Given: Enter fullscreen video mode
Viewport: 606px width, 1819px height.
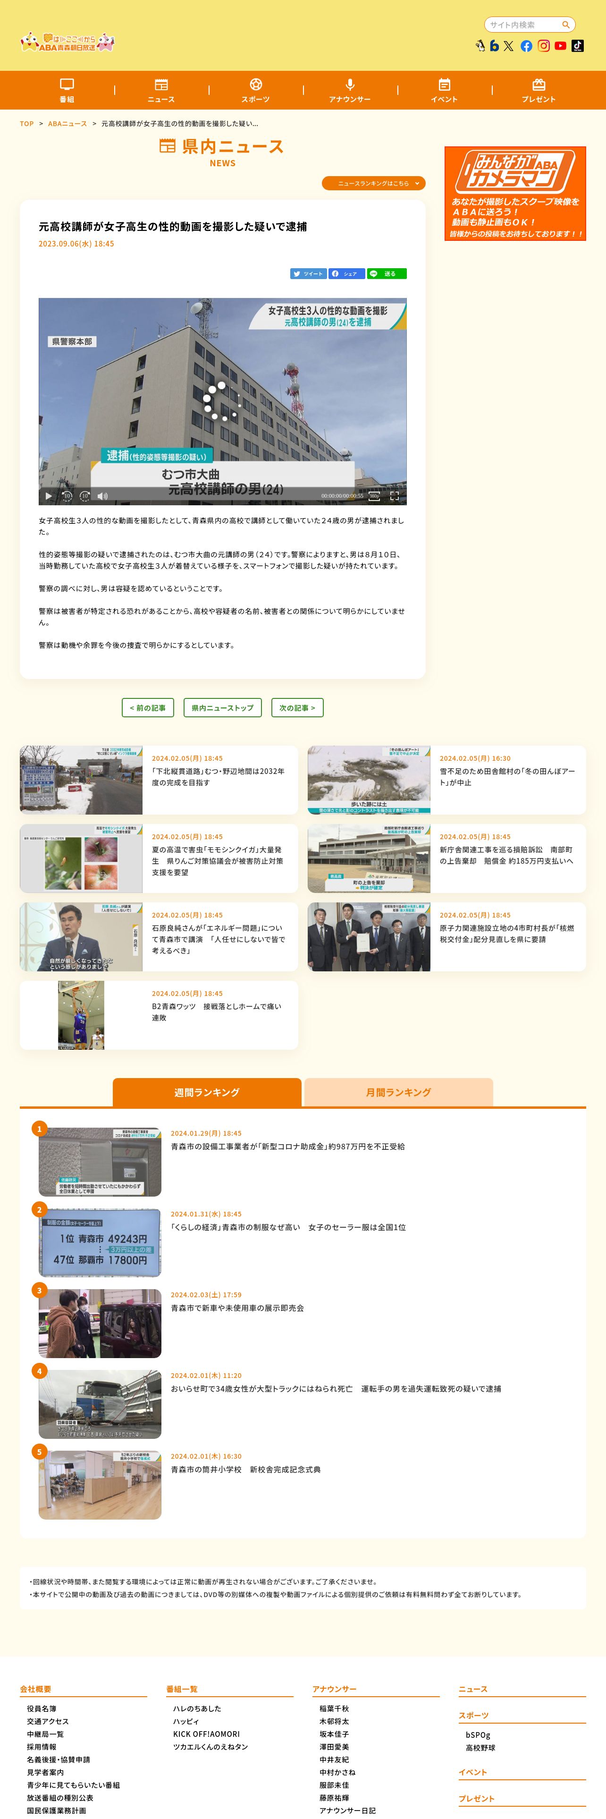Looking at the screenshot, I should point(395,496).
